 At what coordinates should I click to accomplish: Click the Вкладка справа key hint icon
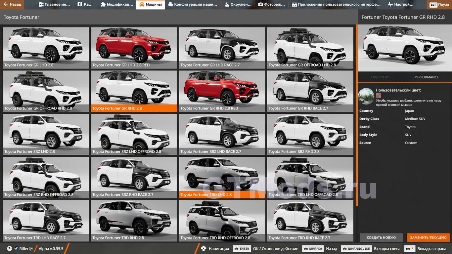pyautogui.click(x=410, y=249)
